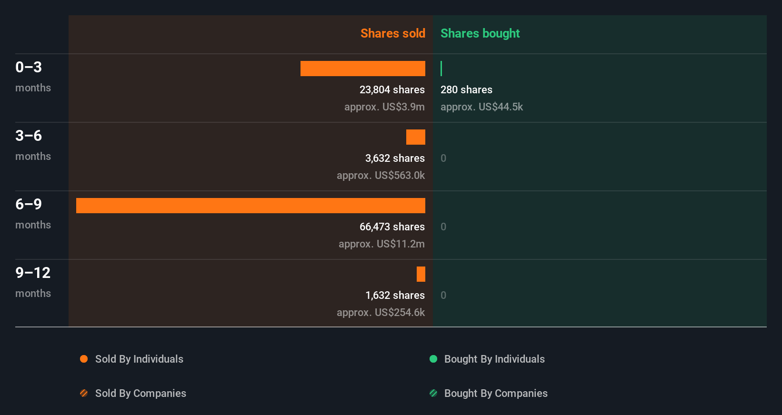Click the thin green 0–3 months bought bar
Image resolution: width=782 pixels, height=415 pixels.
pyautogui.click(x=441, y=69)
